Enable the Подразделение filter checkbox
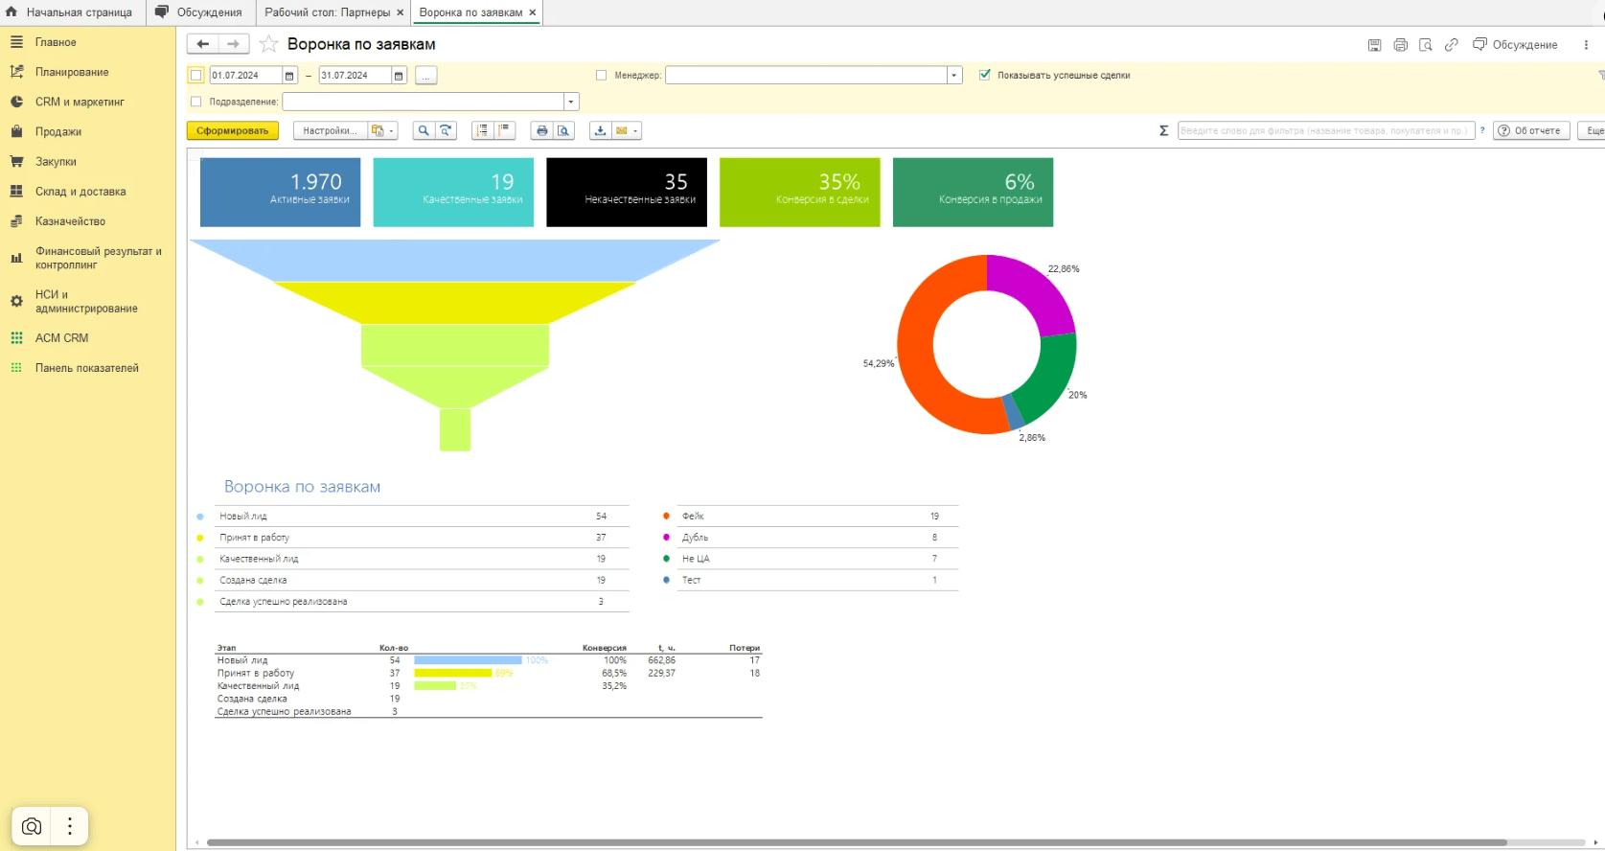This screenshot has height=851, width=1605. [x=196, y=102]
